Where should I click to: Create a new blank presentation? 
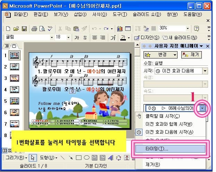pos(8,29)
